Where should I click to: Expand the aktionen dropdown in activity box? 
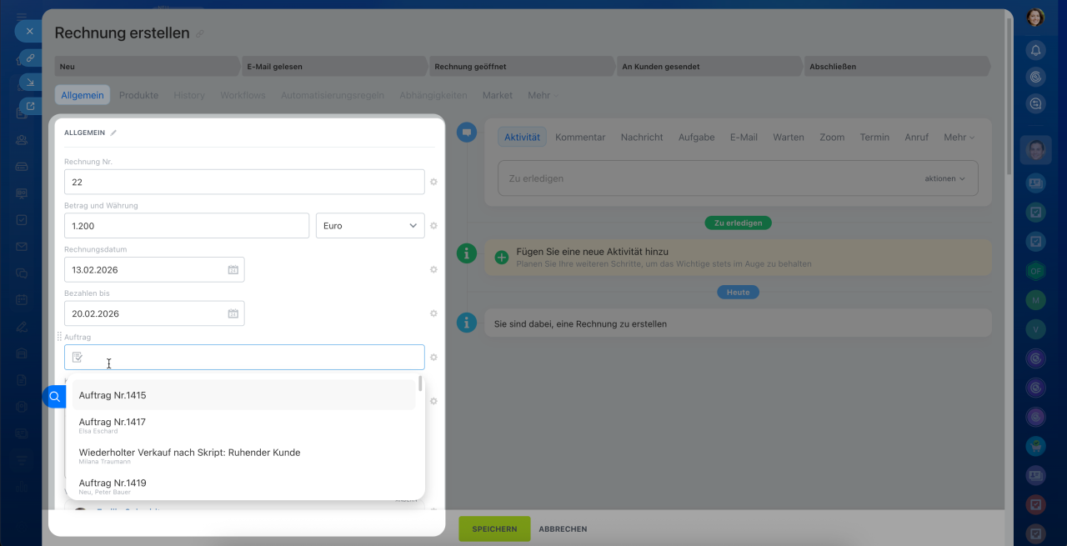click(x=944, y=178)
